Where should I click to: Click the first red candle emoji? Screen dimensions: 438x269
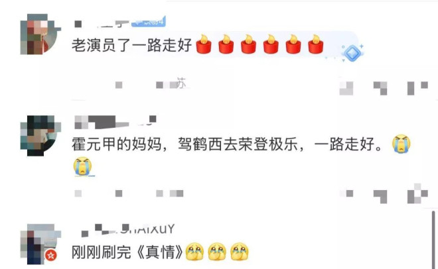(204, 44)
